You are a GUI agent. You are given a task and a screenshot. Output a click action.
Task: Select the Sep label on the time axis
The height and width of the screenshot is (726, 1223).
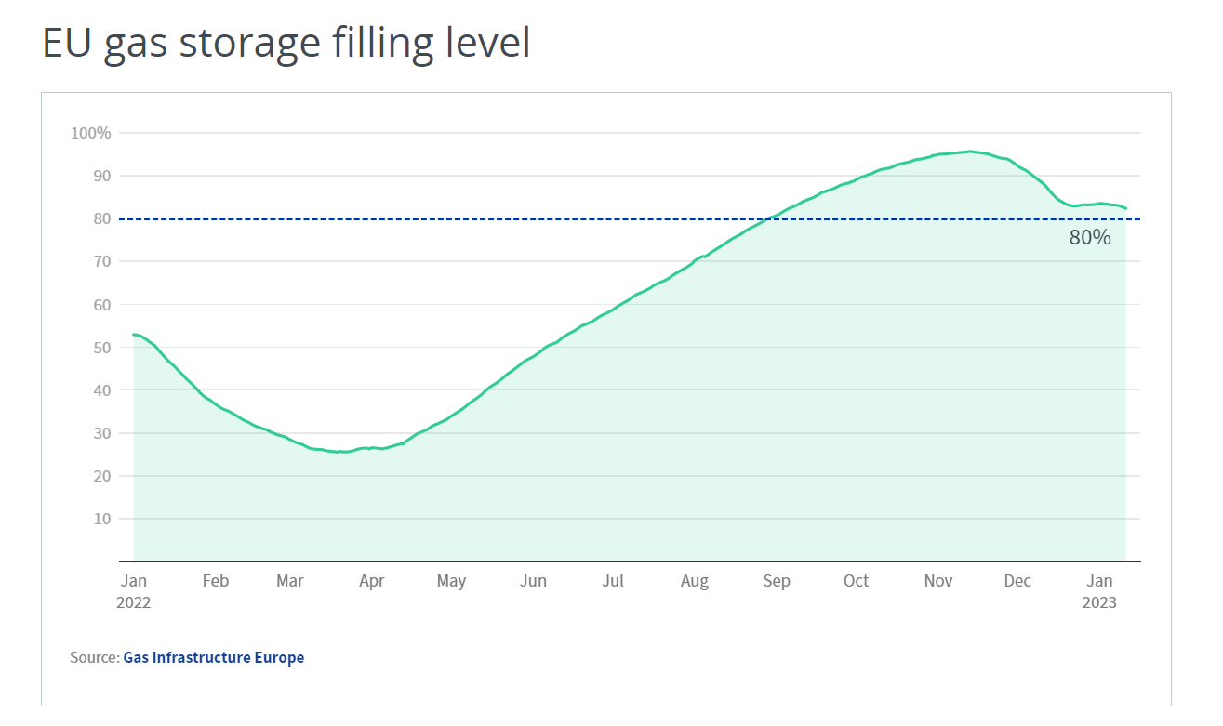[x=777, y=581]
